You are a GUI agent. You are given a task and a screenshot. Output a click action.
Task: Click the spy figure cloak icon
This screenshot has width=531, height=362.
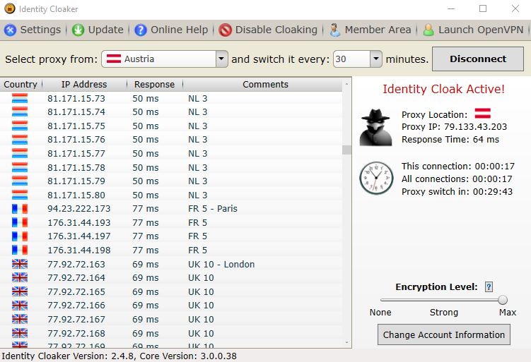coord(375,128)
